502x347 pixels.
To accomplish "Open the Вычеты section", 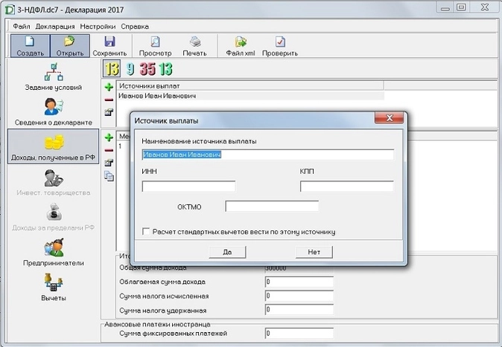I will 54,288.
